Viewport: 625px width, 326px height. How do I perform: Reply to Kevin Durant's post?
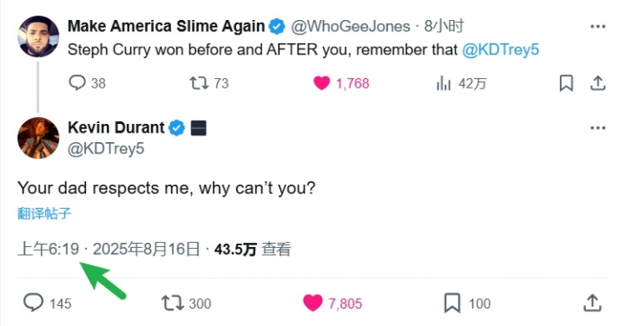[x=47, y=303]
